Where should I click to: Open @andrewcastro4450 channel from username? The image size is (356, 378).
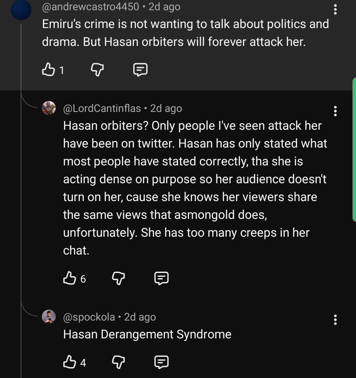(x=90, y=7)
